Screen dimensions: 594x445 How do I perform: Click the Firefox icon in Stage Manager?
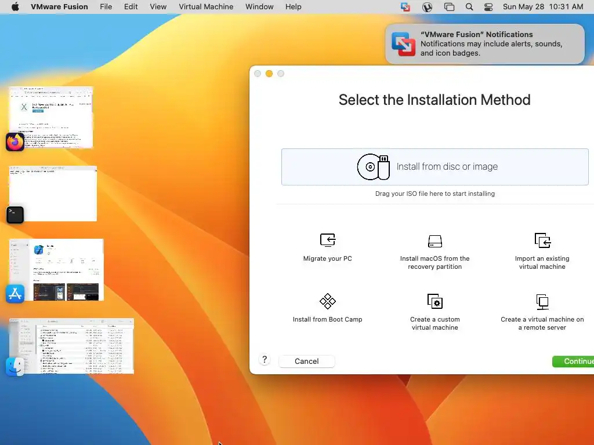click(15, 142)
